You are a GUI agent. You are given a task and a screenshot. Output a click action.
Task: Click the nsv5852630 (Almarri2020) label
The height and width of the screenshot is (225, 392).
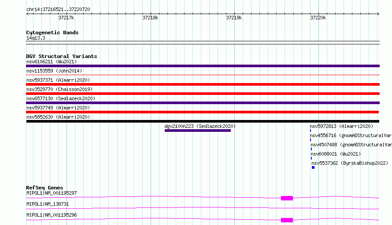coord(58,117)
